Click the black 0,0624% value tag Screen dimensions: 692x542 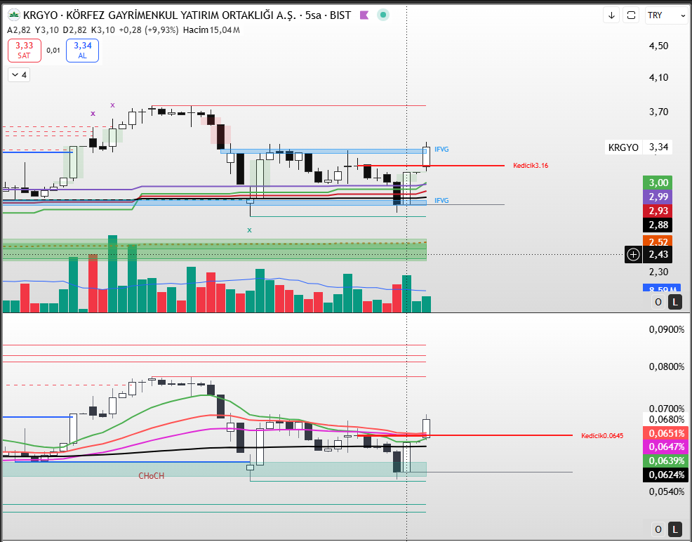click(665, 475)
